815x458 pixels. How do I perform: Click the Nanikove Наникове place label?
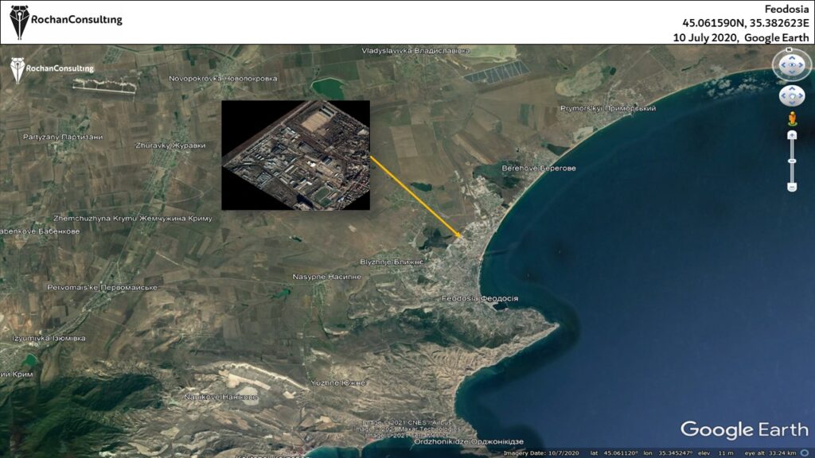220,397
